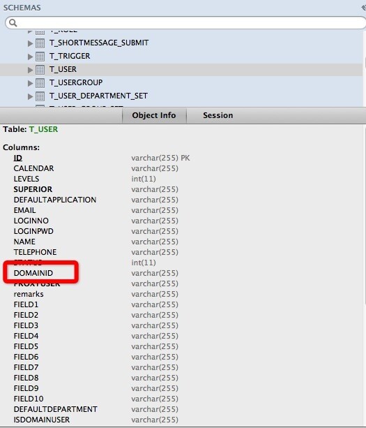Click the FIELD9 column name
366x428 pixels.
tap(26, 388)
